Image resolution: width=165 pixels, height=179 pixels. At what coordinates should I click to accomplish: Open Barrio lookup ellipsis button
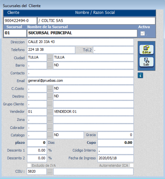click(50, 65)
